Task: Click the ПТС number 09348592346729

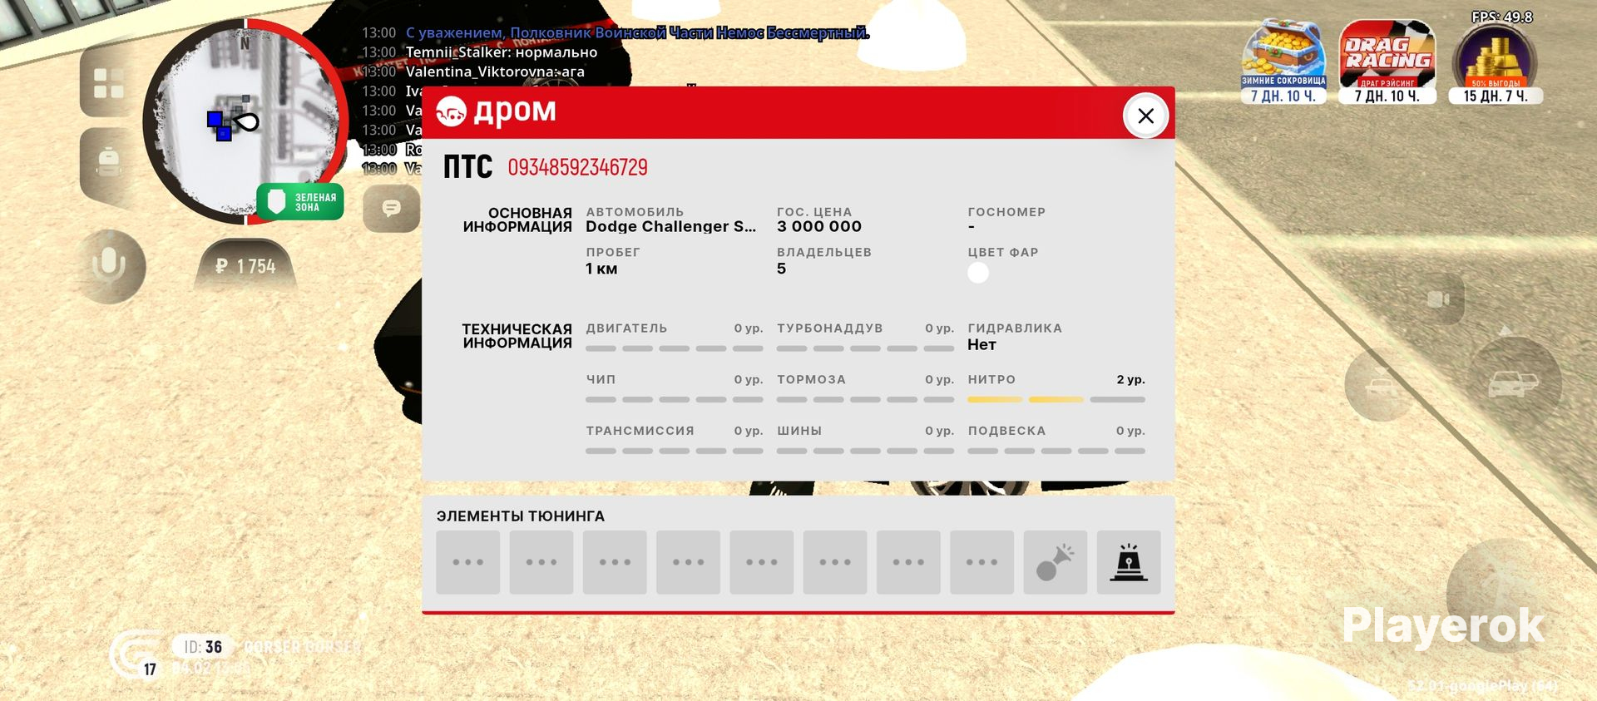Action: tap(577, 167)
